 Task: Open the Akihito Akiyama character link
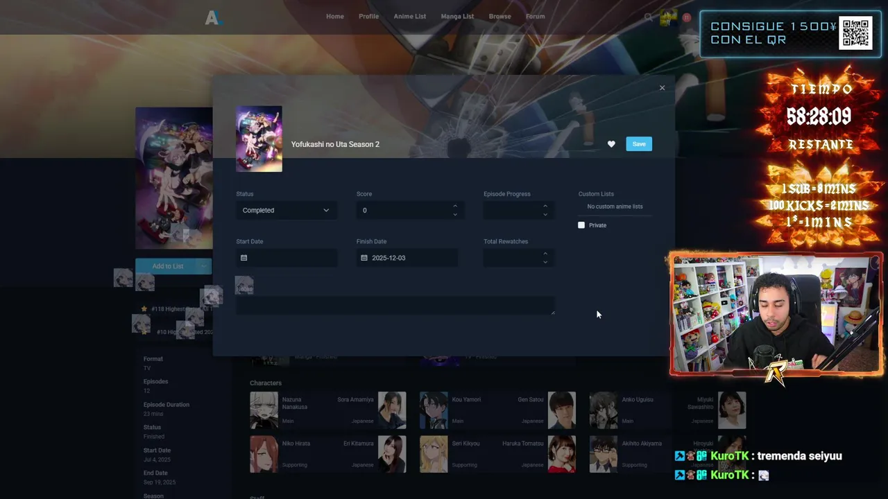click(x=642, y=444)
